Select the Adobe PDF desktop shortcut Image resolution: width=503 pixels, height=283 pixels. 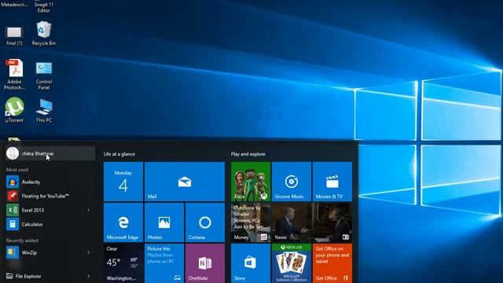click(x=14, y=75)
